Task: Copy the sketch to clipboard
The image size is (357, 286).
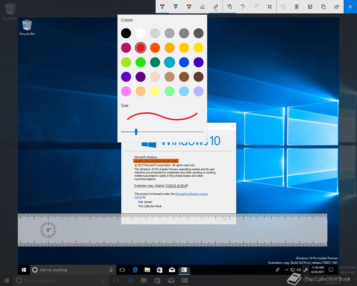Action: click(x=324, y=7)
